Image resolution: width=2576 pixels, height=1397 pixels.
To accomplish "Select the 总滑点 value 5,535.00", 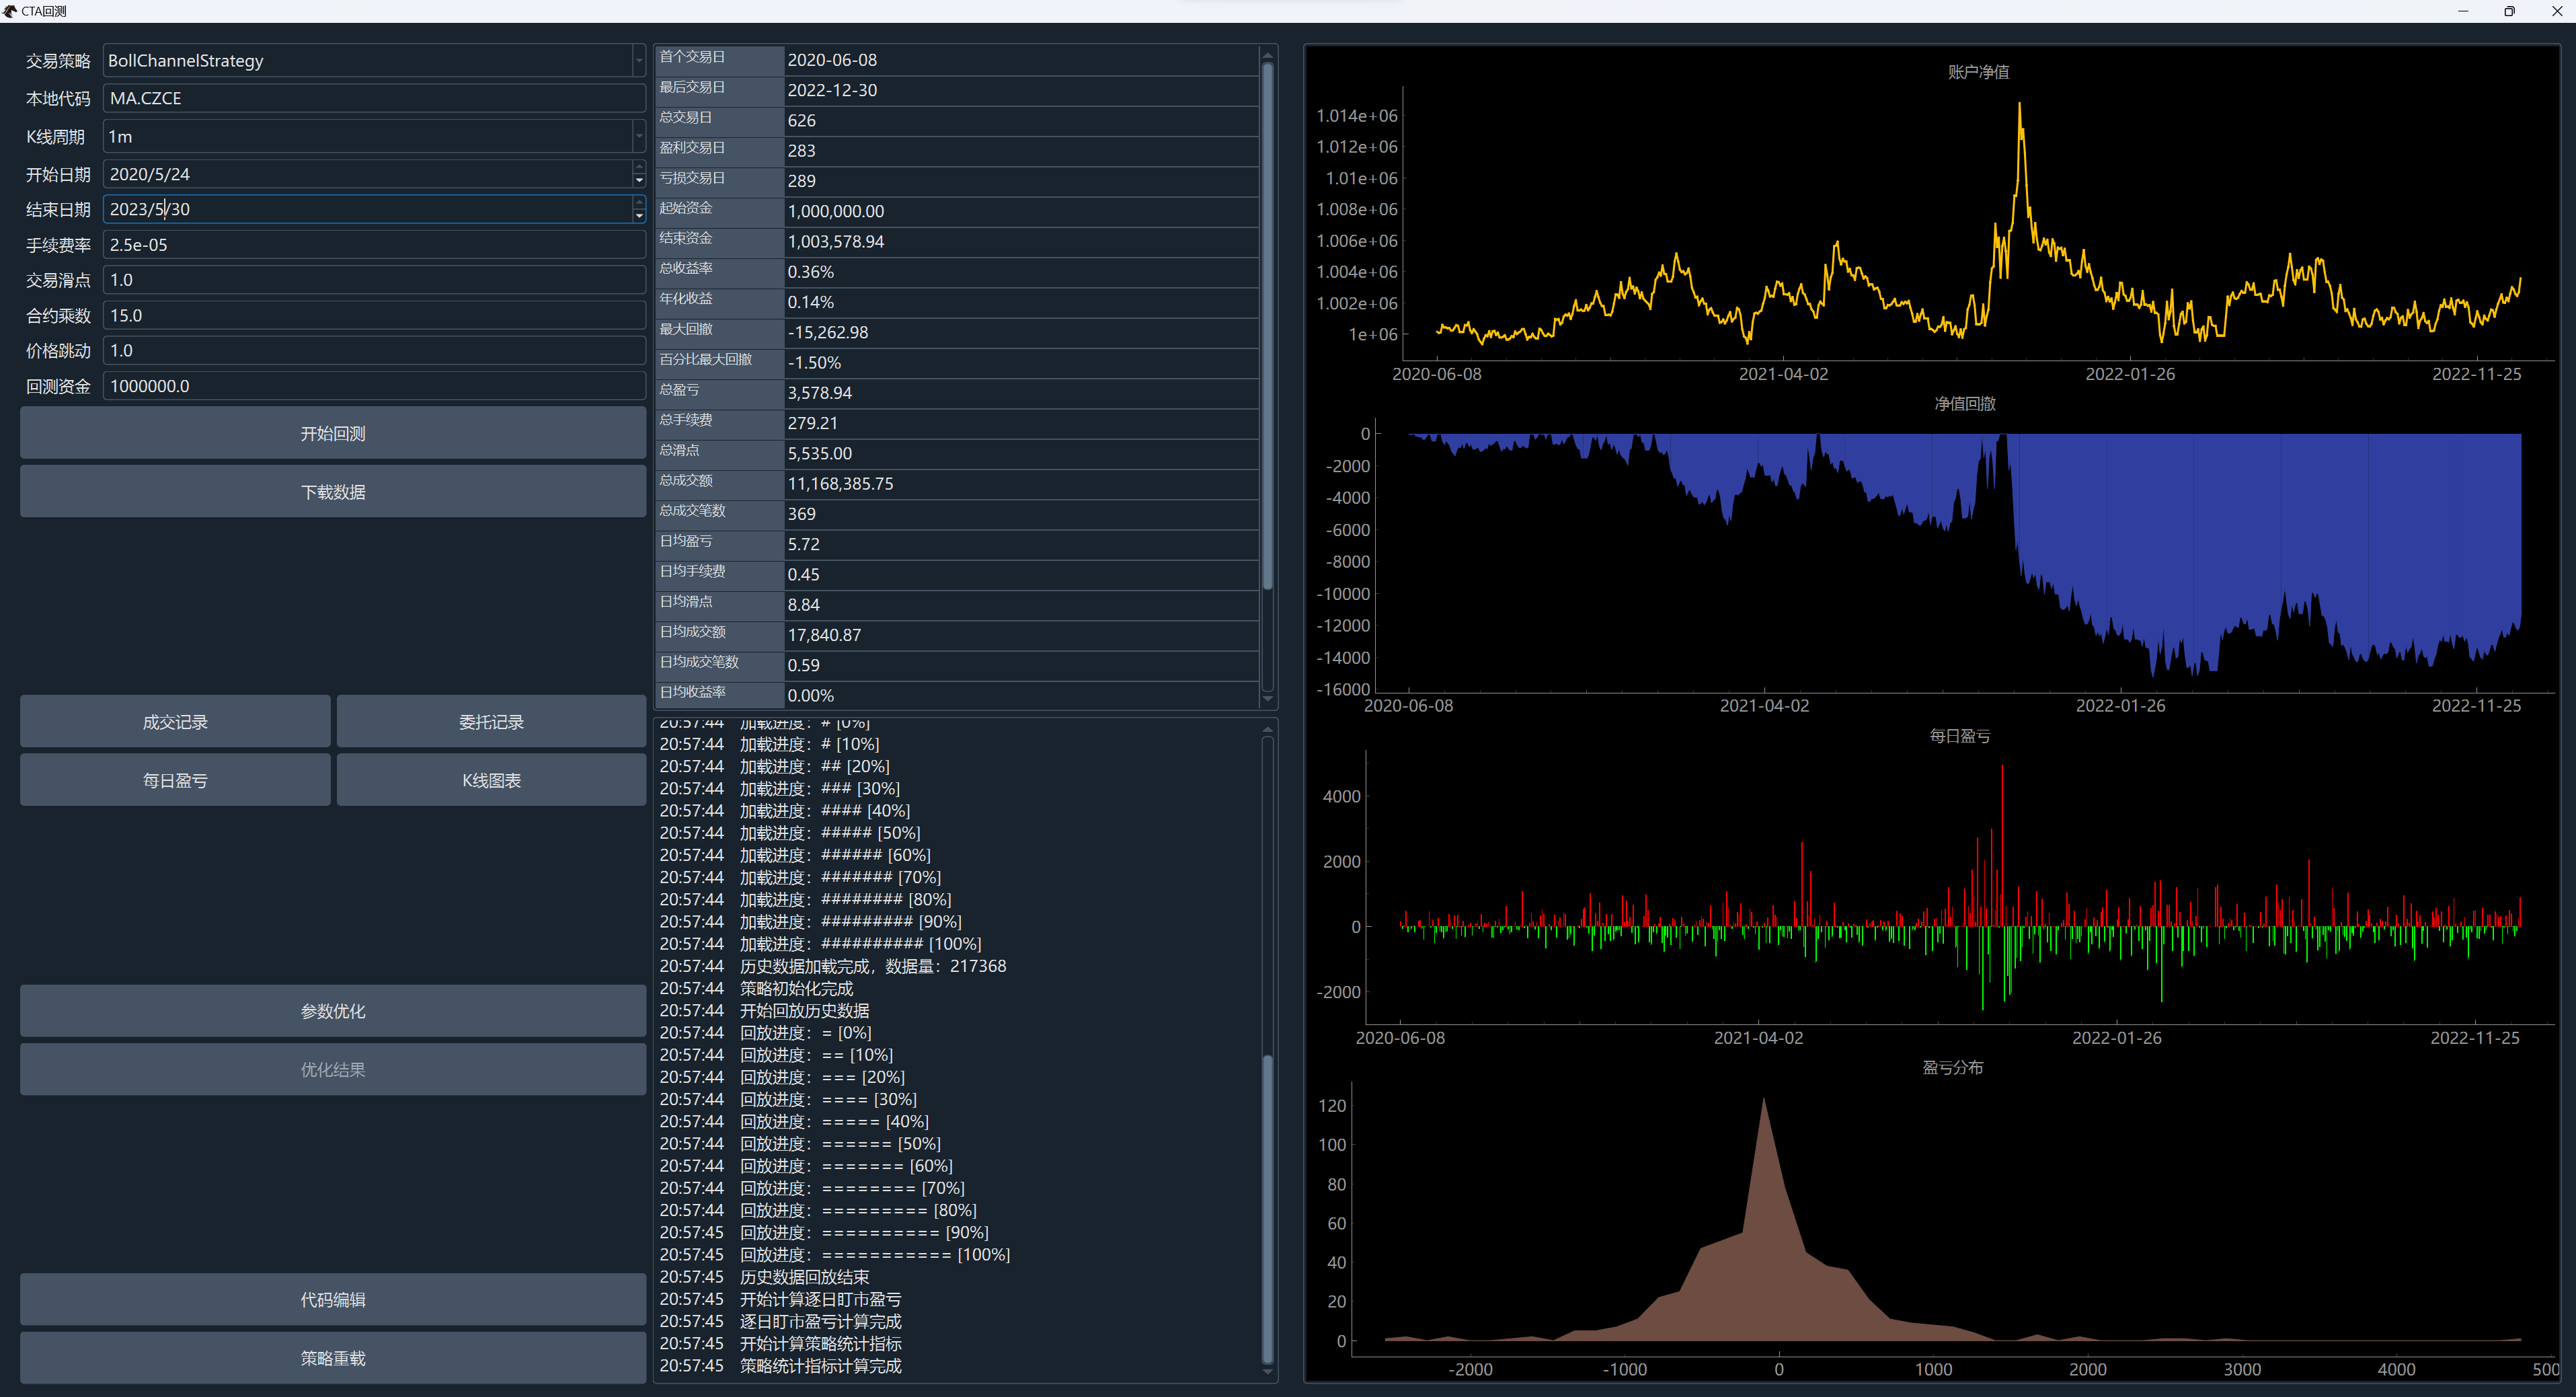I will (819, 453).
